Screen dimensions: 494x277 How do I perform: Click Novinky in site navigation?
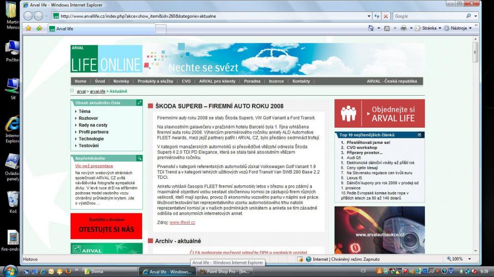pyautogui.click(x=122, y=81)
